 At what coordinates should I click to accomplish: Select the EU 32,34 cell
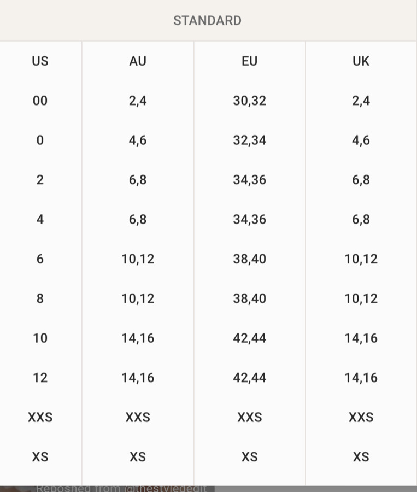(x=249, y=140)
